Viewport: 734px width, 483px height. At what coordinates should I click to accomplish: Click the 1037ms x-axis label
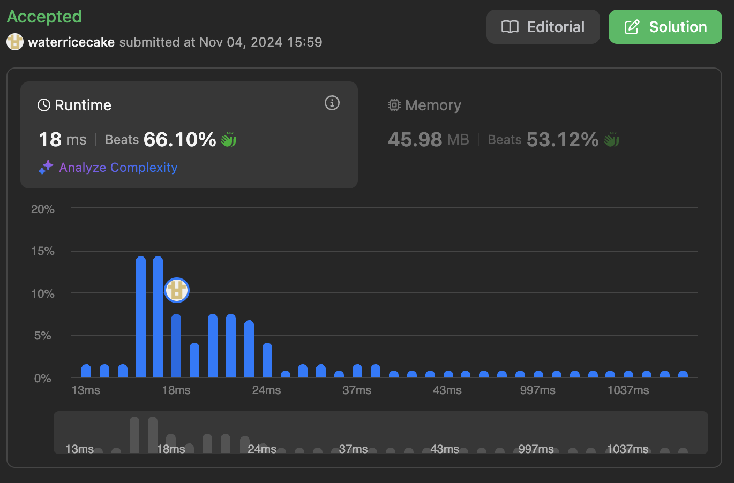628,390
